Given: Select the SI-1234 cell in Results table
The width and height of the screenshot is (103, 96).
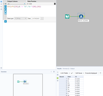Looking at the screenshot, I should 79,79.
